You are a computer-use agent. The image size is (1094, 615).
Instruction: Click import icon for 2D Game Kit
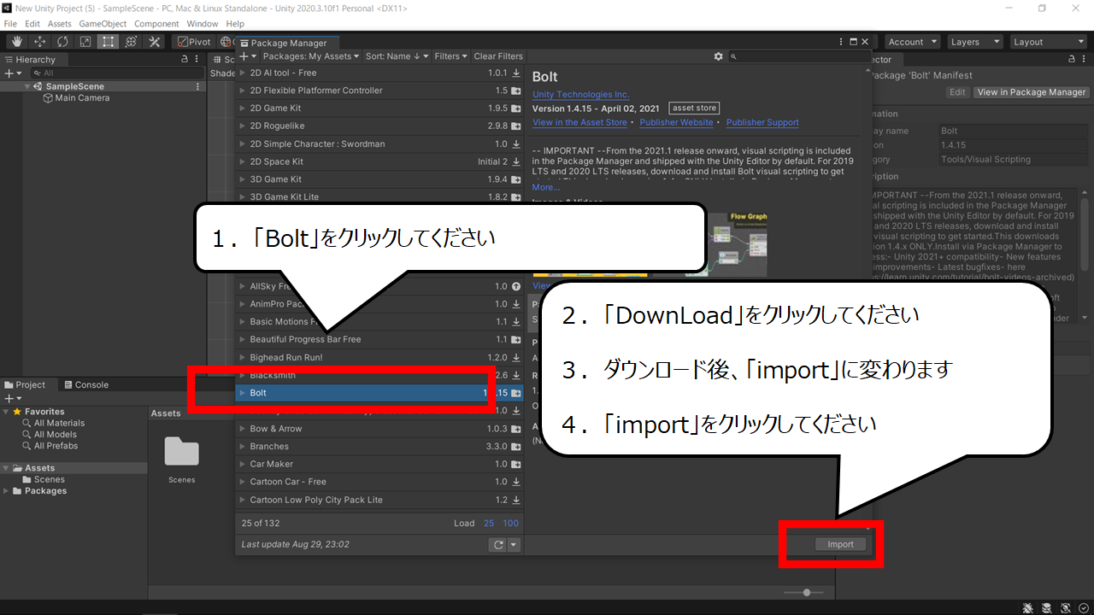516,108
